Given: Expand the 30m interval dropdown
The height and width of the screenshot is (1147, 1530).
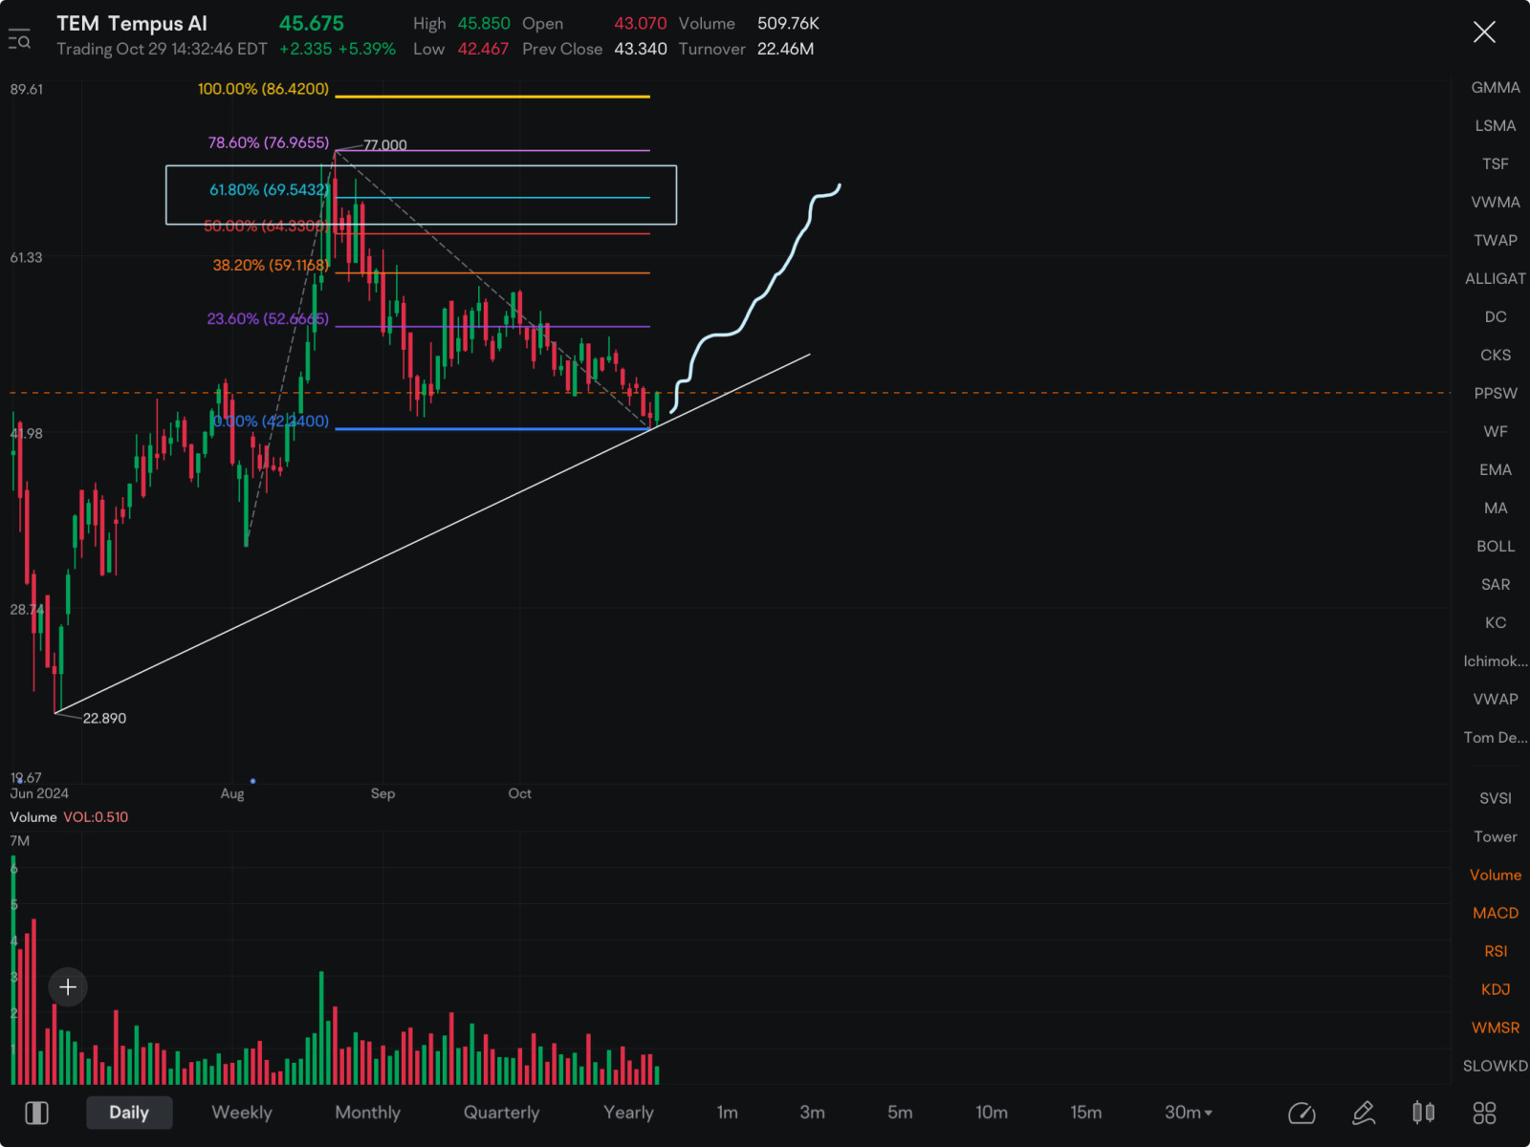Looking at the screenshot, I should pos(1189,1113).
